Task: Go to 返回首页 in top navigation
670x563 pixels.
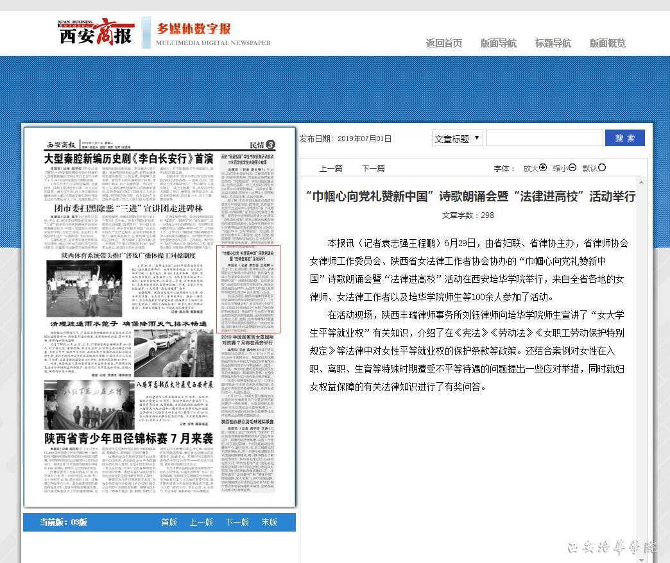Action: (x=443, y=43)
